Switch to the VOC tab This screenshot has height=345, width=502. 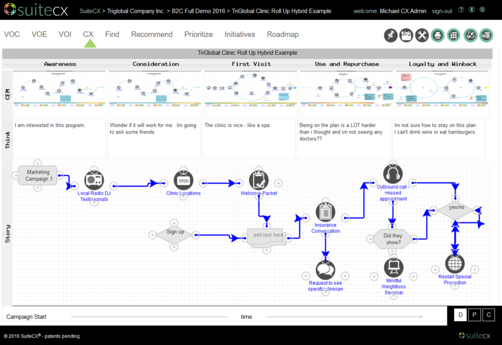(x=12, y=34)
